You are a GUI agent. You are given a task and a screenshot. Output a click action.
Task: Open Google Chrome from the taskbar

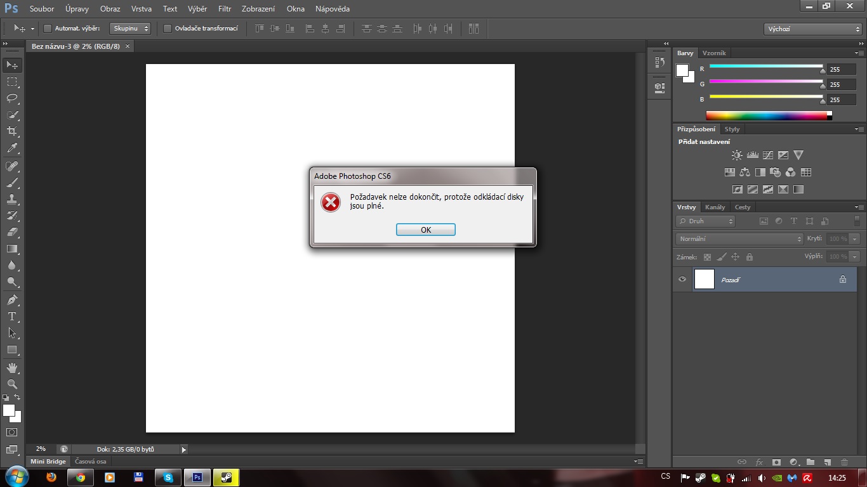pyautogui.click(x=81, y=477)
